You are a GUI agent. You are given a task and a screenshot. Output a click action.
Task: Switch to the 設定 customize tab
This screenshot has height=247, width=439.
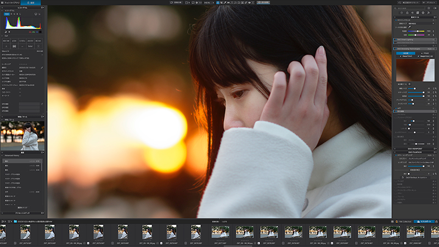[x=31, y=3]
